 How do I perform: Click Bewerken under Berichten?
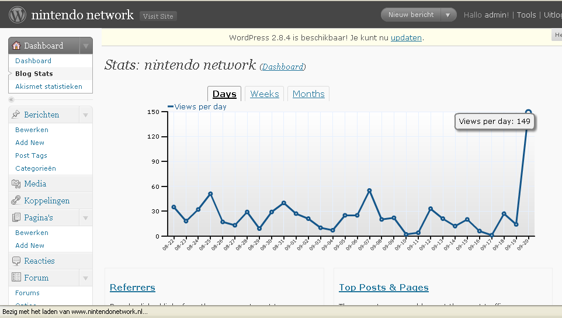tap(32, 130)
